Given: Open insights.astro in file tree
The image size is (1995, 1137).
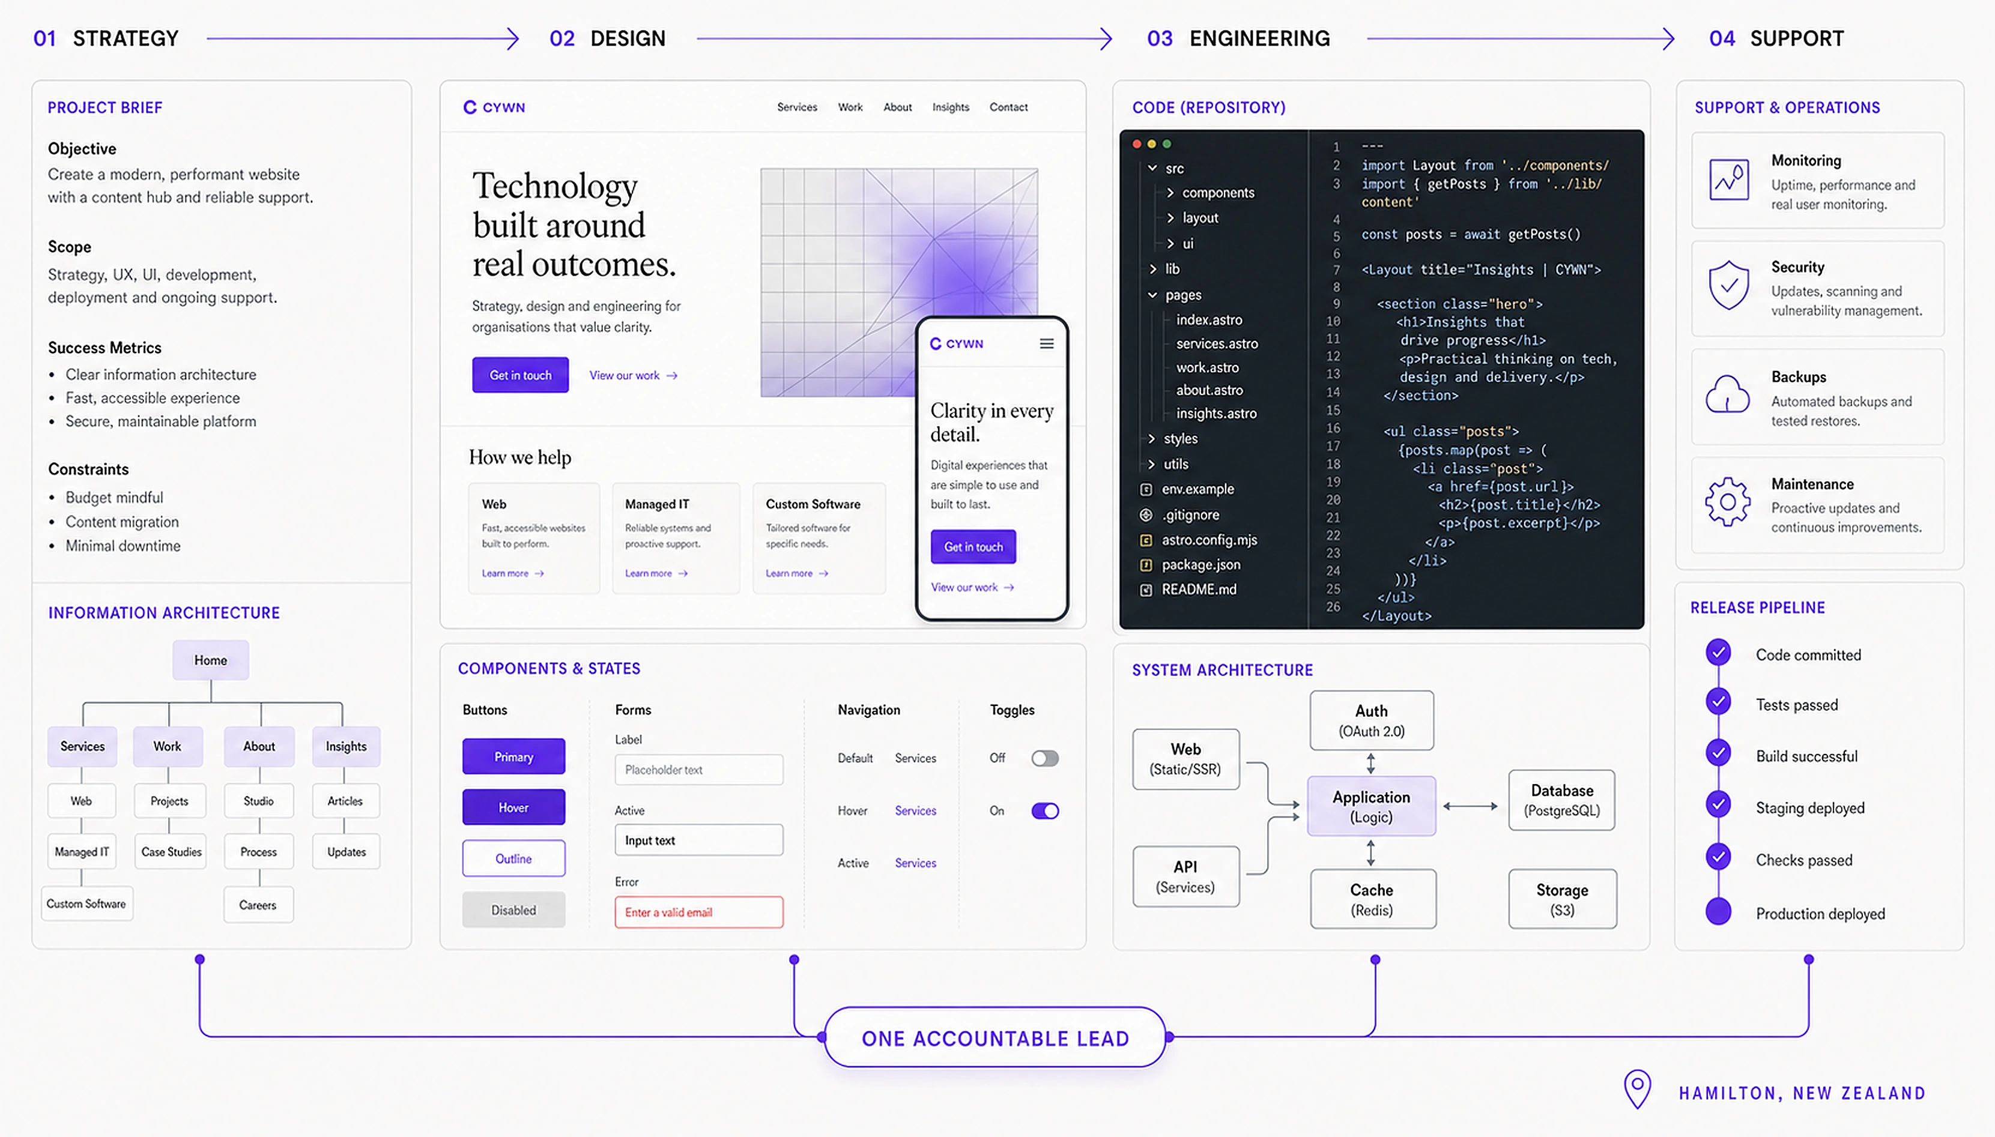Looking at the screenshot, I should pos(1216,413).
